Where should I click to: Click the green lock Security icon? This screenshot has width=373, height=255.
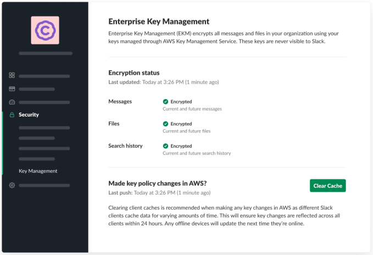pos(12,115)
